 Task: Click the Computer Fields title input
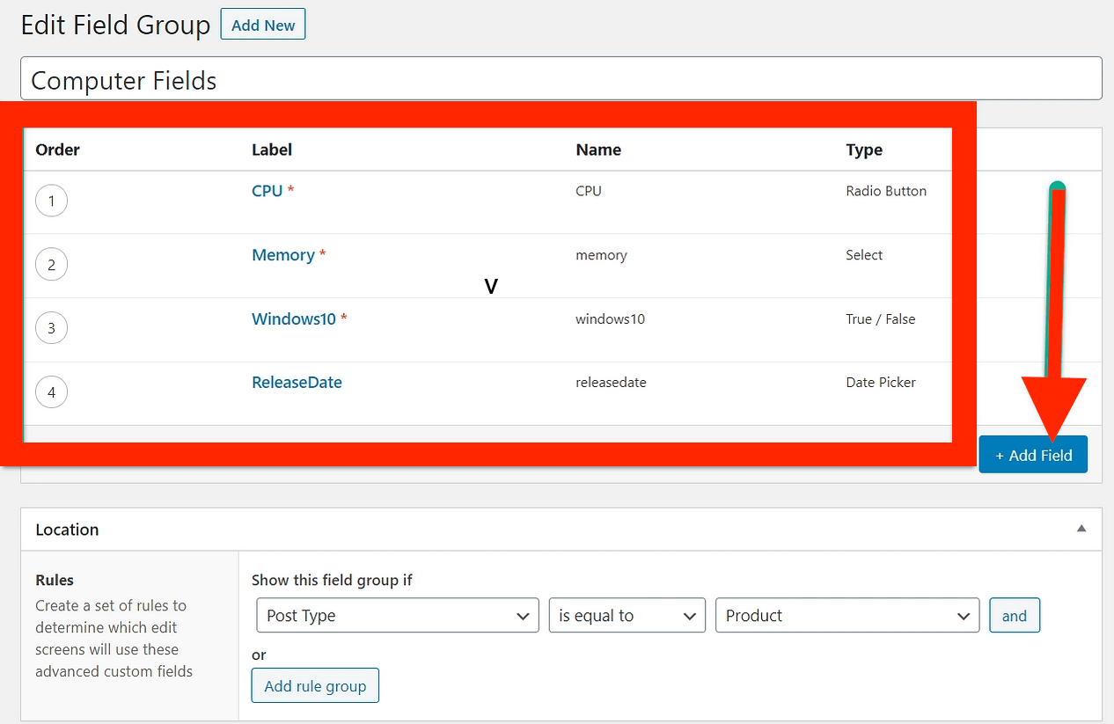[561, 79]
